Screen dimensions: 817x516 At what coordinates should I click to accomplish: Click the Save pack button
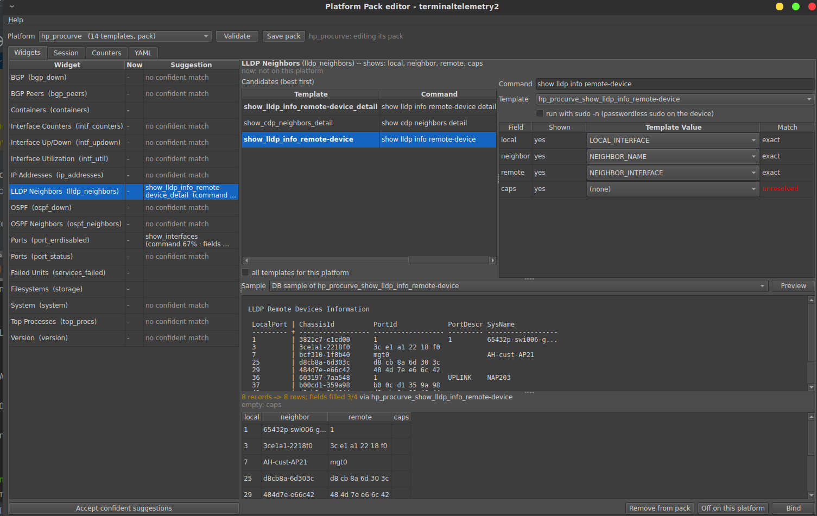coord(283,36)
